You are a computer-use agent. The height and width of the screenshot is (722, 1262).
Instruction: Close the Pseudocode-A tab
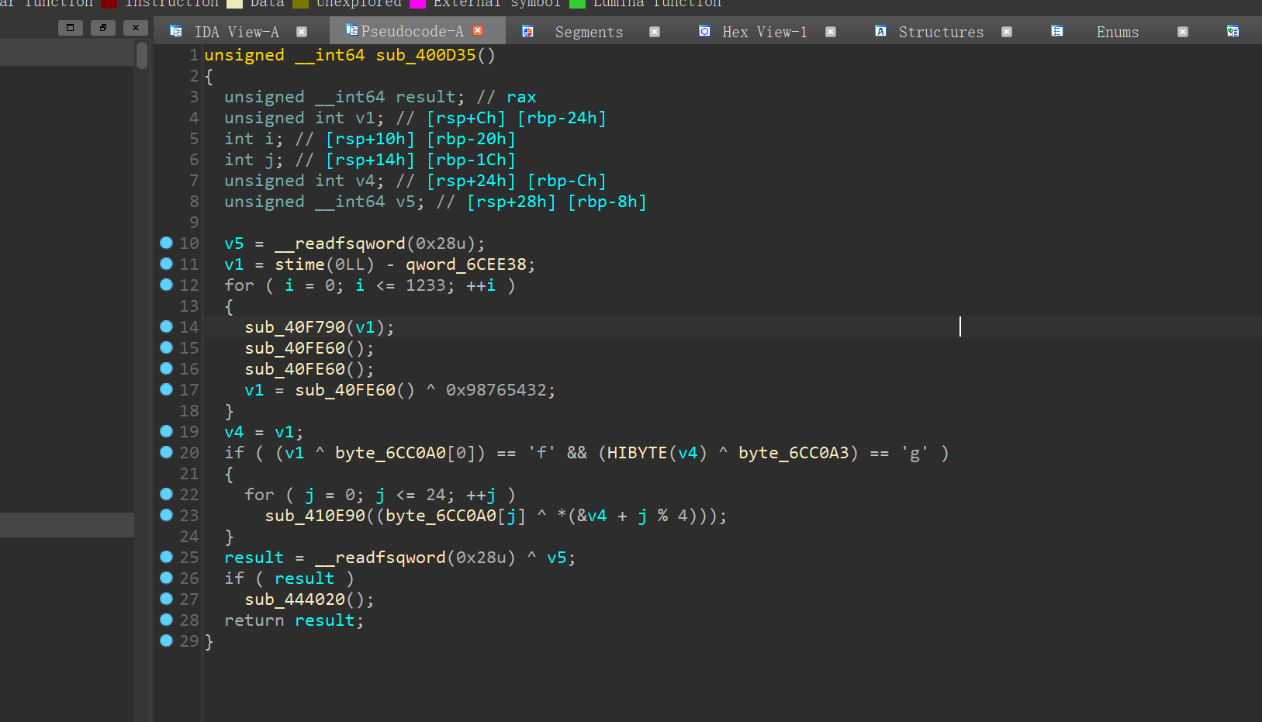478,30
